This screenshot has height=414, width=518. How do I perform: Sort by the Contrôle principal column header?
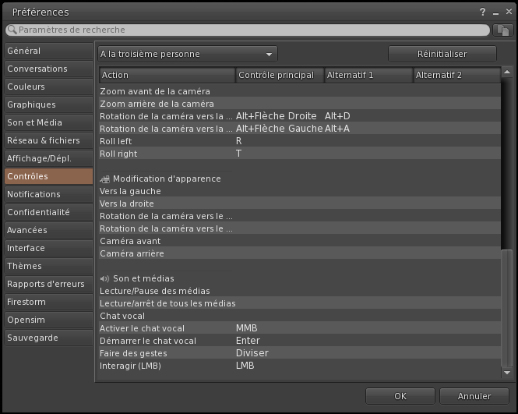(x=279, y=75)
